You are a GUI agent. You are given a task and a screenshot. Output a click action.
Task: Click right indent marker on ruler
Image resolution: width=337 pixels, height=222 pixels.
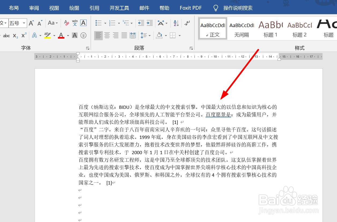click(x=279, y=59)
